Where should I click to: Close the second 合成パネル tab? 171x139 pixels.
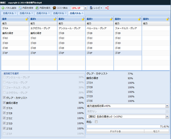click(32, 13)
